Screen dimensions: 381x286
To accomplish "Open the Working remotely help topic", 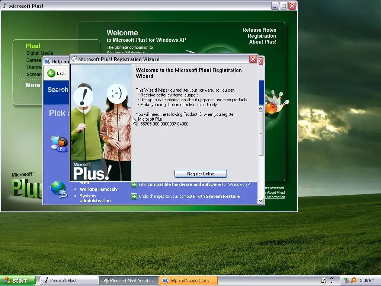I will tap(98, 189).
